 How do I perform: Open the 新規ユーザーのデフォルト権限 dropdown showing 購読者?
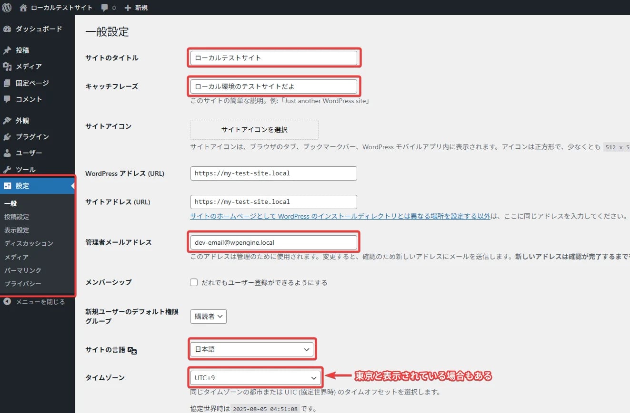coord(208,316)
